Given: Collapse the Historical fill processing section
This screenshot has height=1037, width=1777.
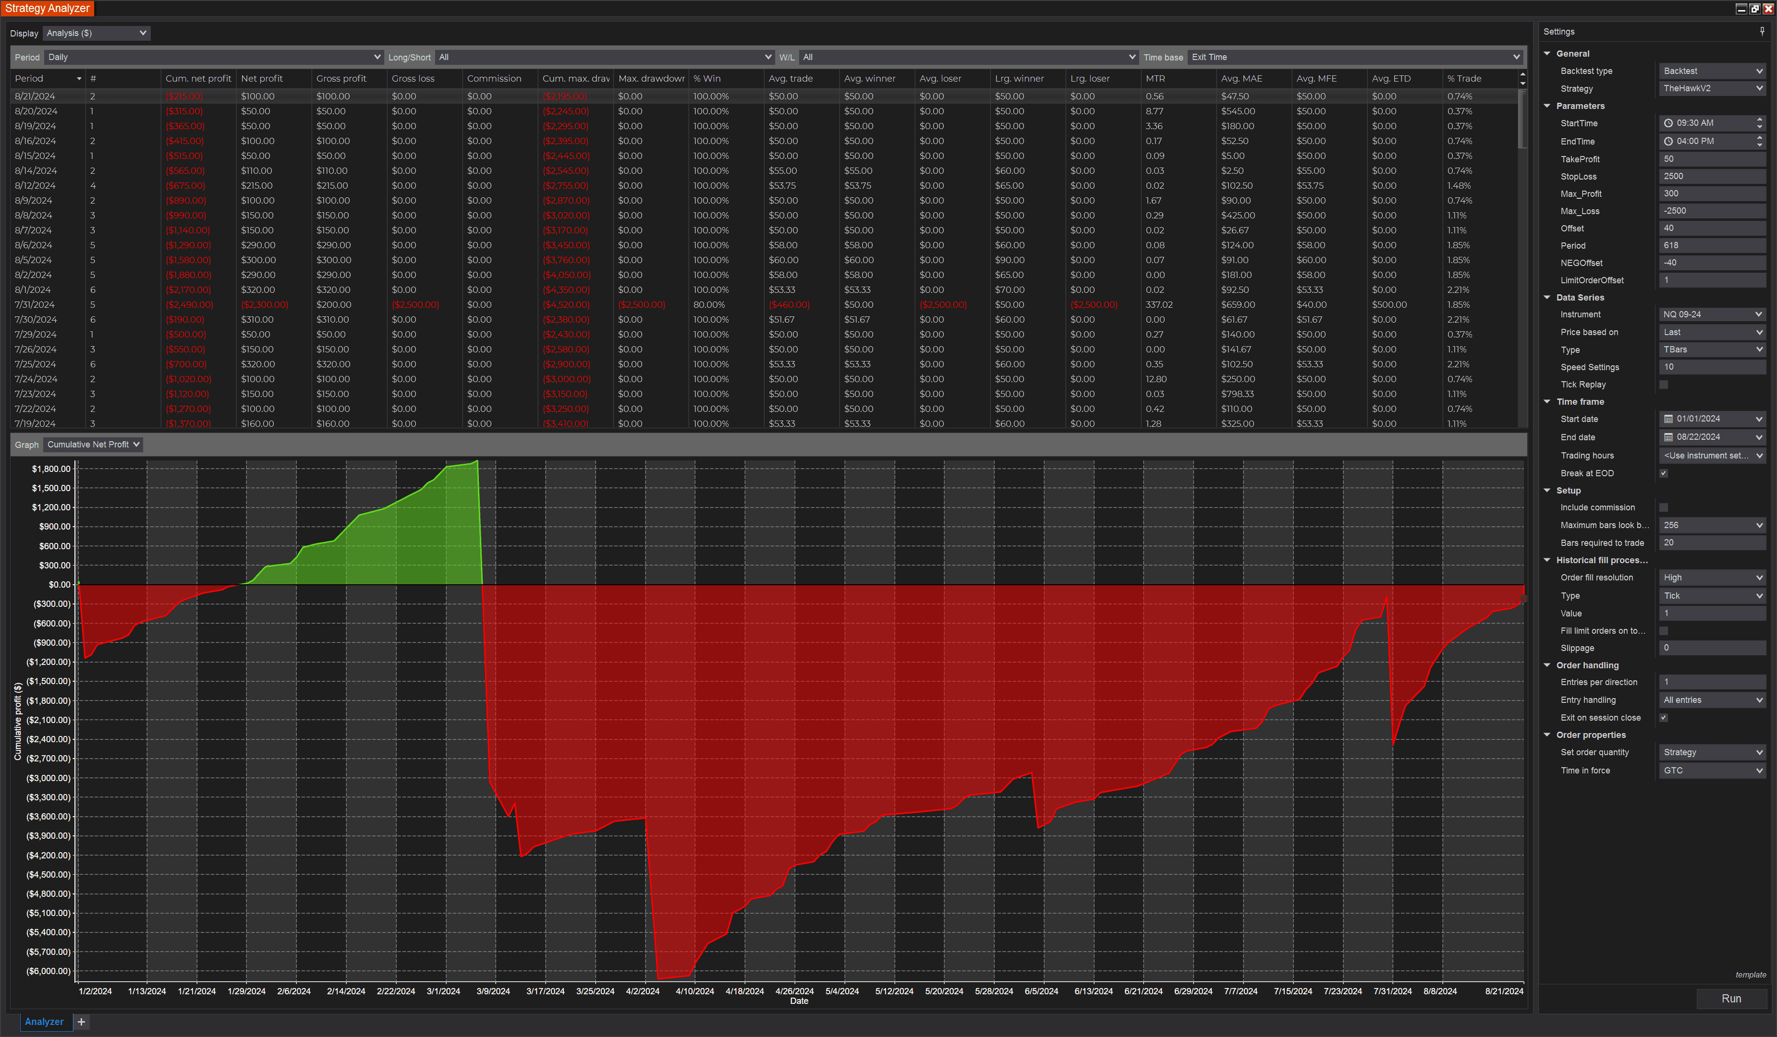Looking at the screenshot, I should point(1547,560).
